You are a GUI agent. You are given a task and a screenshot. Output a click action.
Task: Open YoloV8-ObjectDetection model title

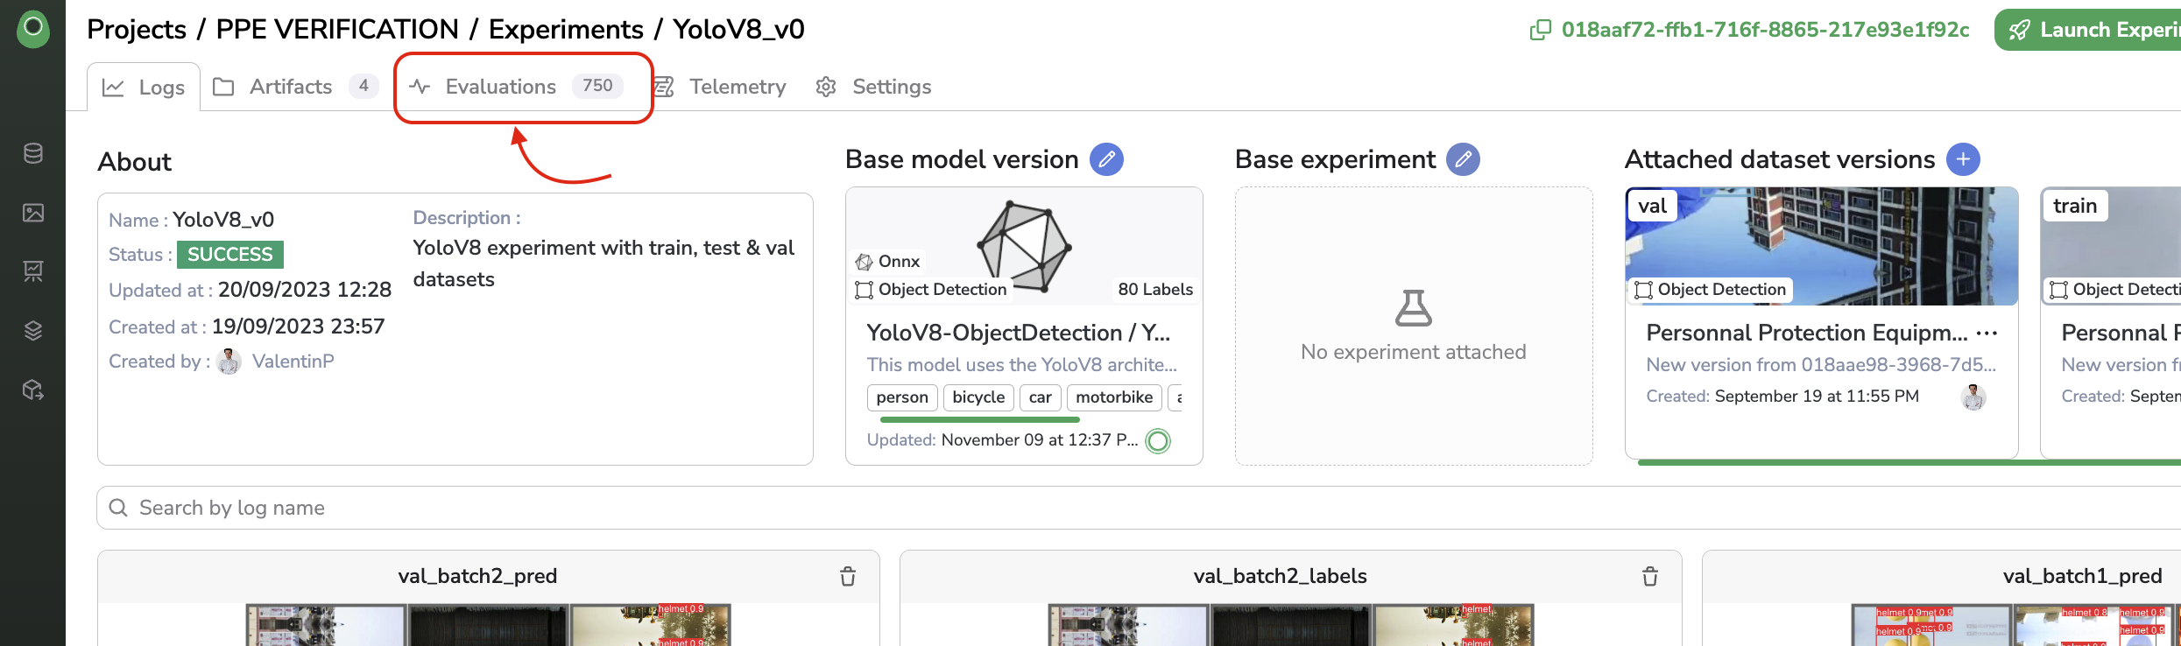click(1018, 333)
